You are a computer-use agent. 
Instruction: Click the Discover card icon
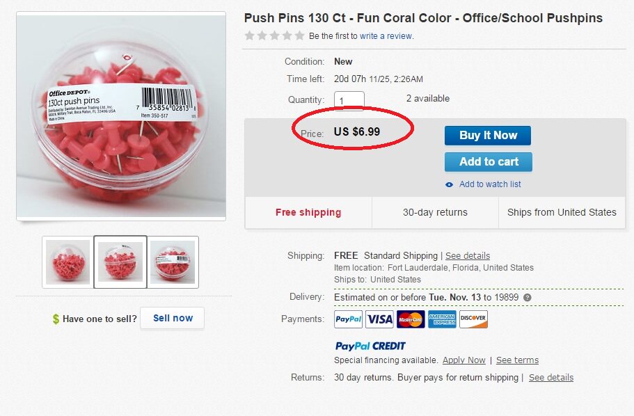point(473,319)
